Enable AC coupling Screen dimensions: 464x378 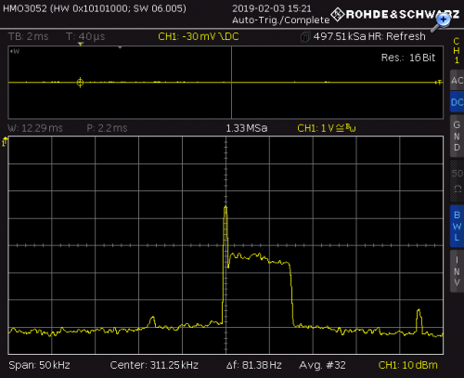(457, 80)
